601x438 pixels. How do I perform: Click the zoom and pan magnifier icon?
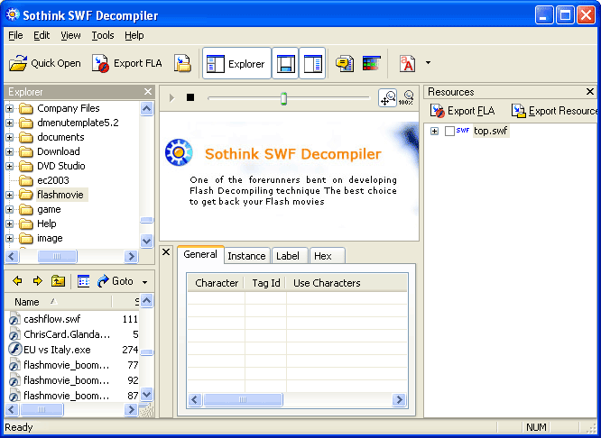click(x=387, y=97)
